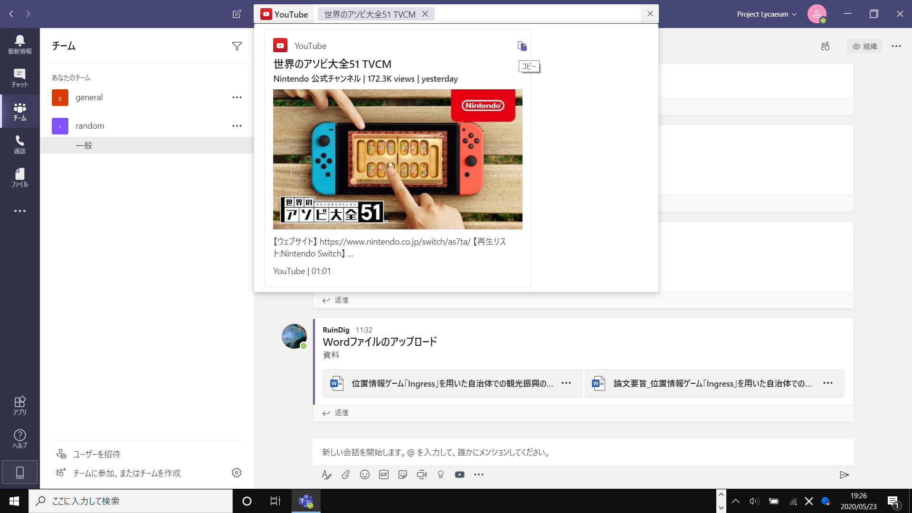Viewport: 912px width, 513px height.
Task: Open the channel's more options menu
Action: tap(896, 46)
